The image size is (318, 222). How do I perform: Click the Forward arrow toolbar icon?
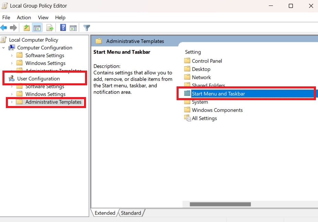13,28
